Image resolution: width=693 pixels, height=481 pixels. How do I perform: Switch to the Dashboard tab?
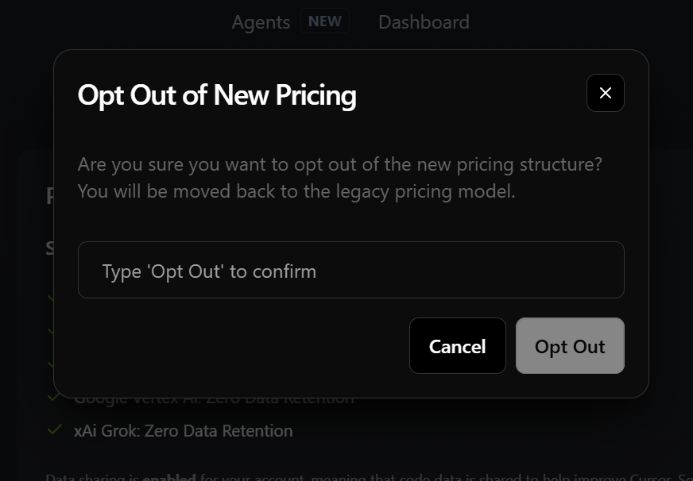point(424,22)
